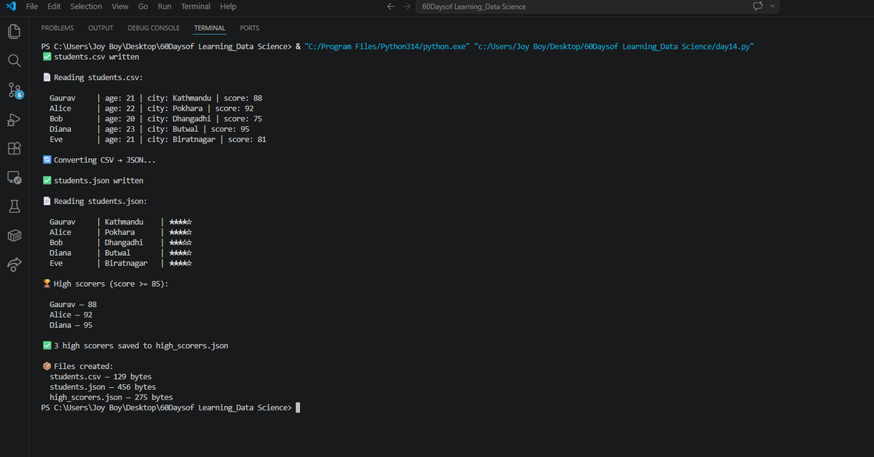Open the File menu
874x457 pixels.
coord(32,7)
